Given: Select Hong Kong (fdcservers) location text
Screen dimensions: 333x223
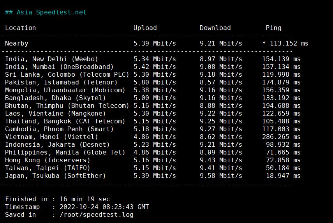Looking at the screenshot, I should pos(48,160).
